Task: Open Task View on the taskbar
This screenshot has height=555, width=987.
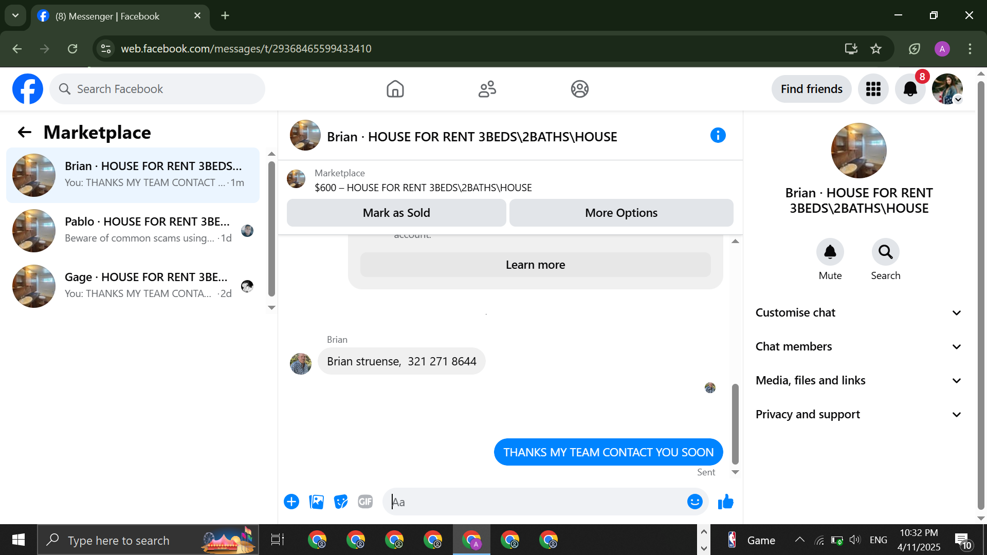Action: 278,540
